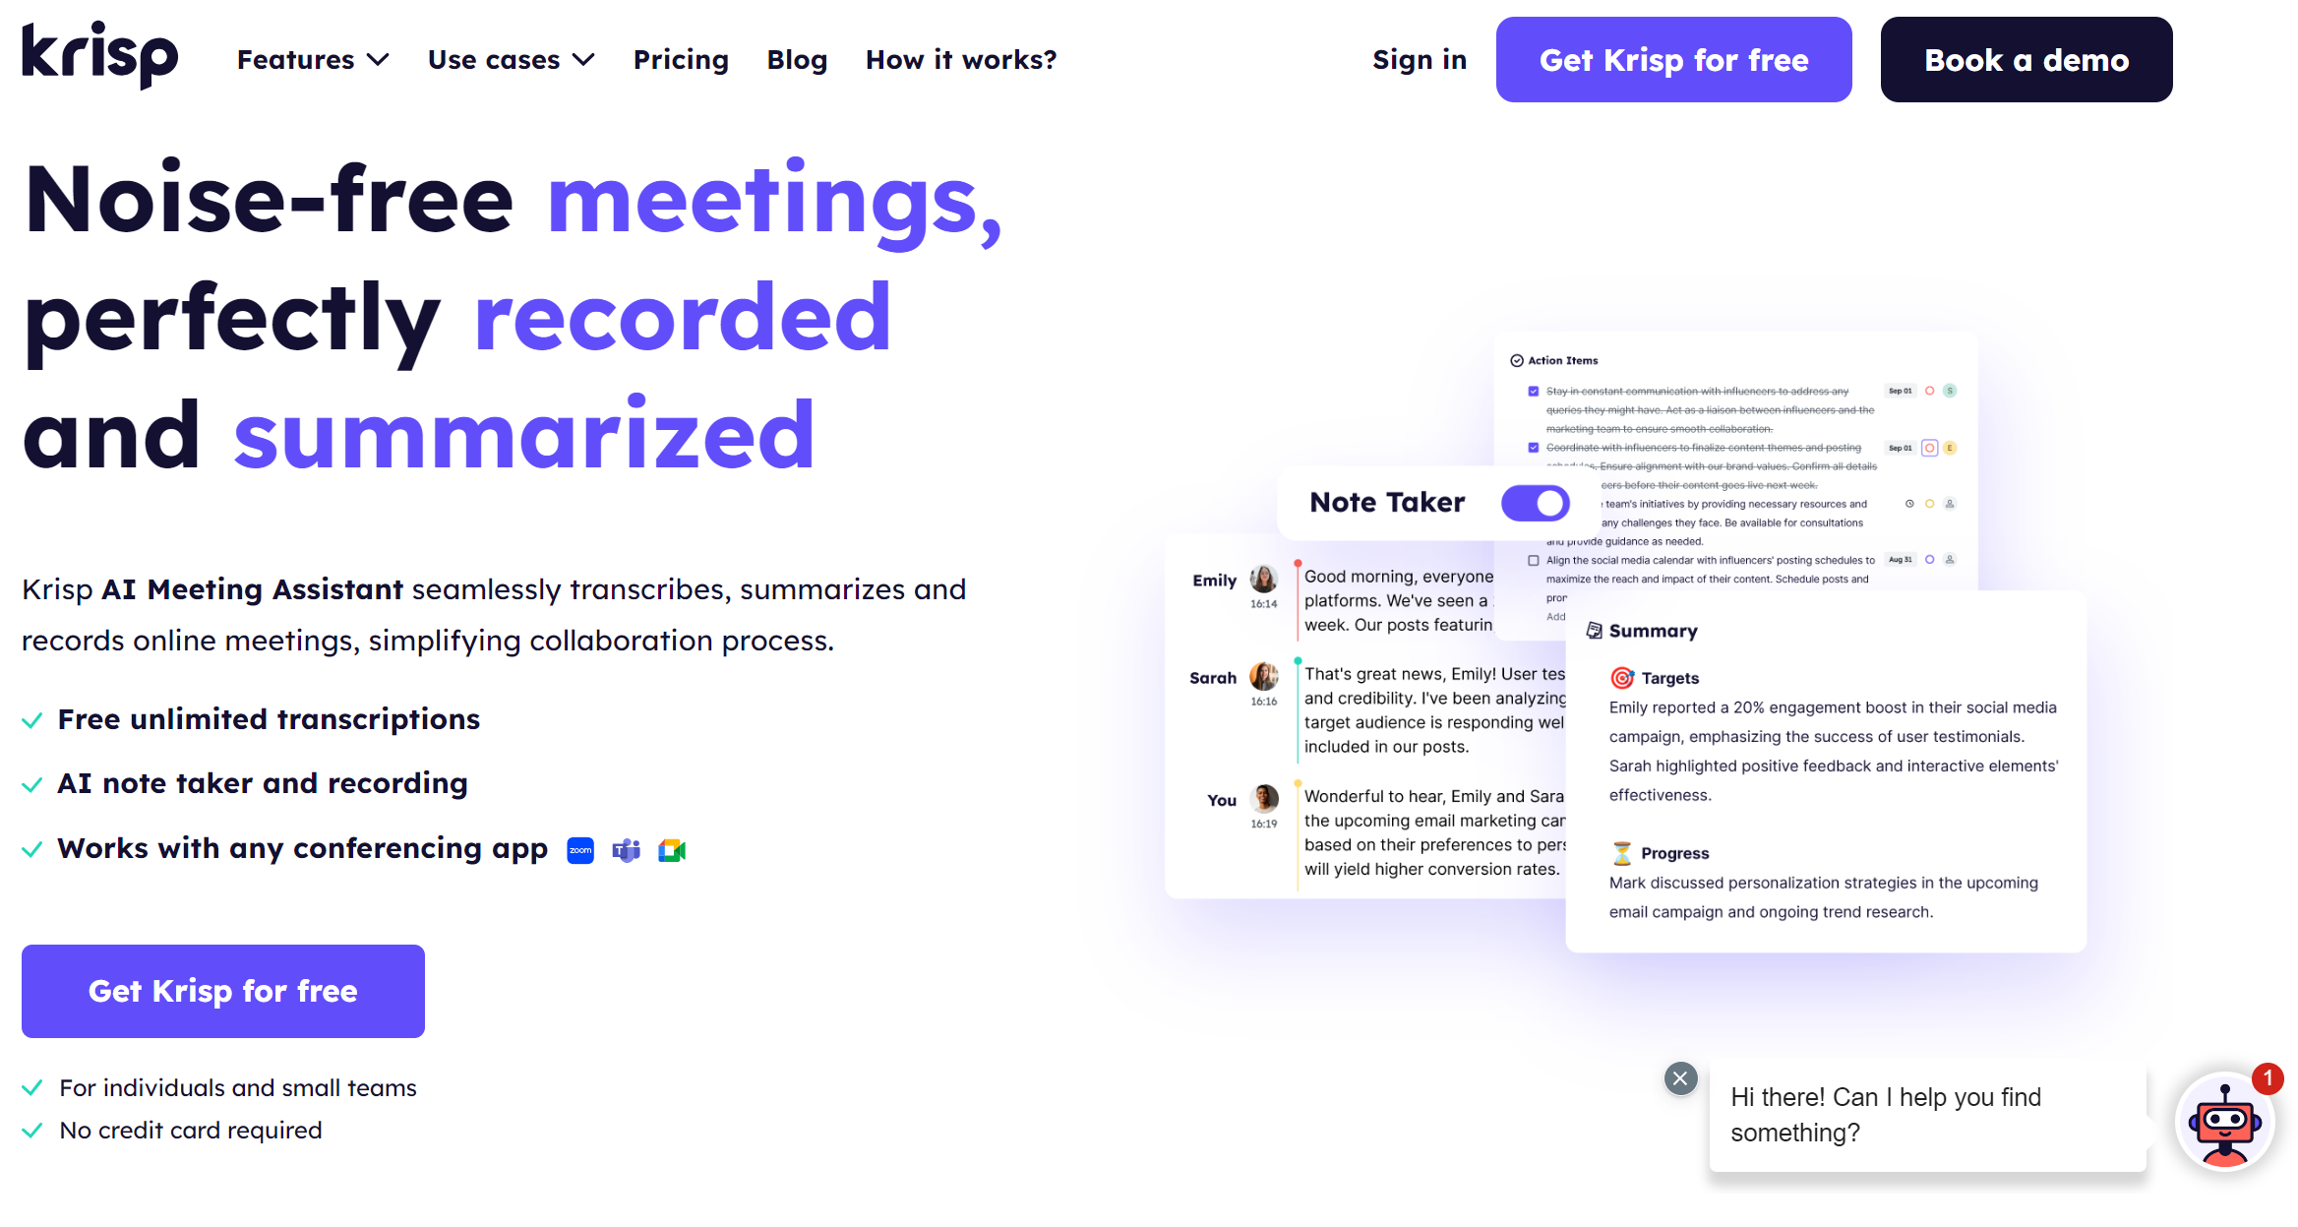Click the close button on chat popup

point(1681,1078)
